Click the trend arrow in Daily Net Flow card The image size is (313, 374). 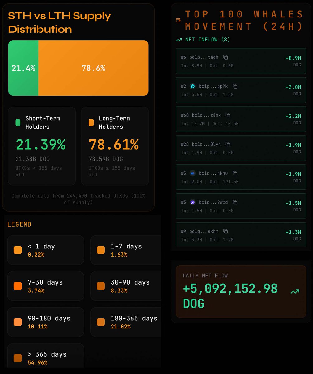[295, 292]
